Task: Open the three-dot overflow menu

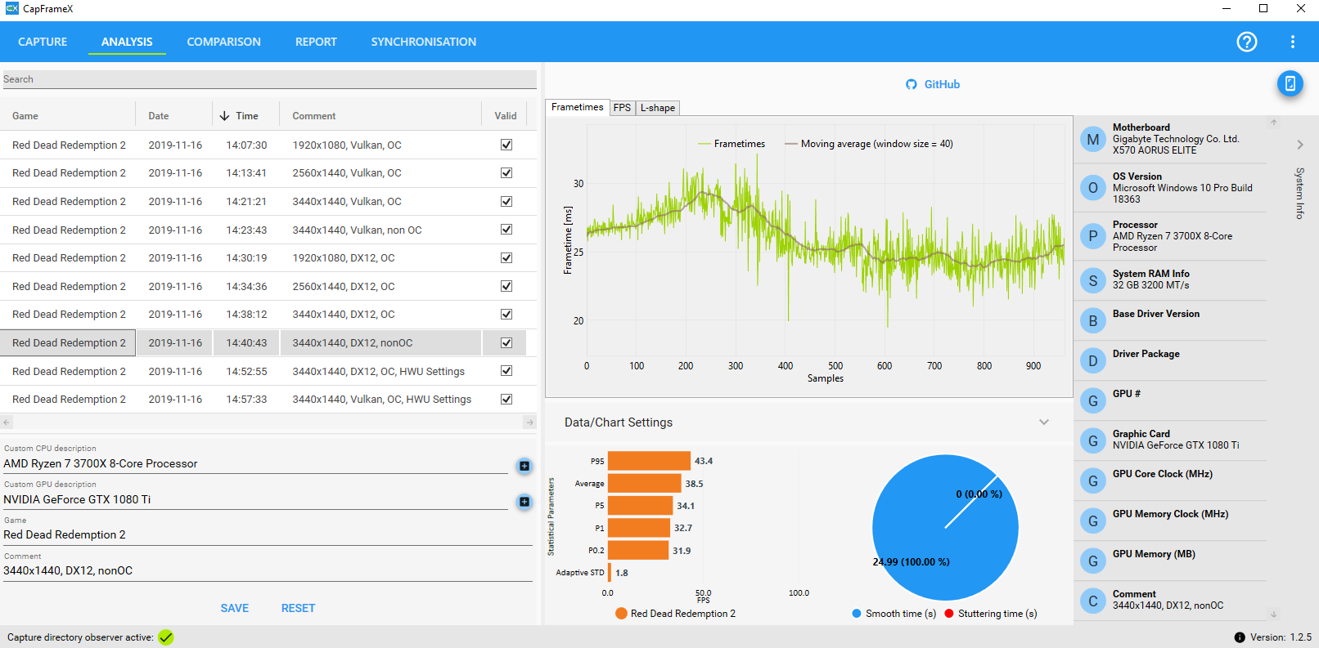Action: 1293,42
